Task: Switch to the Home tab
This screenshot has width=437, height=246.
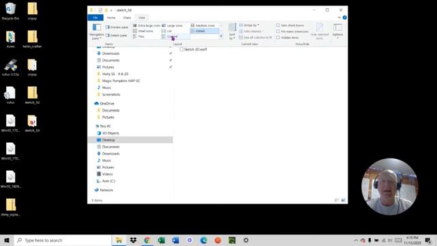Action: (111, 18)
